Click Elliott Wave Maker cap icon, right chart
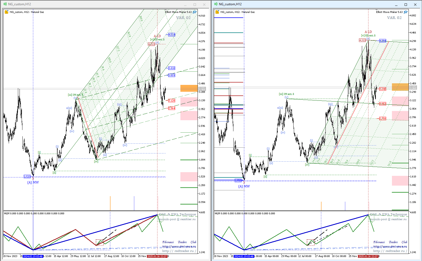422x261 pixels. [x=406, y=12]
